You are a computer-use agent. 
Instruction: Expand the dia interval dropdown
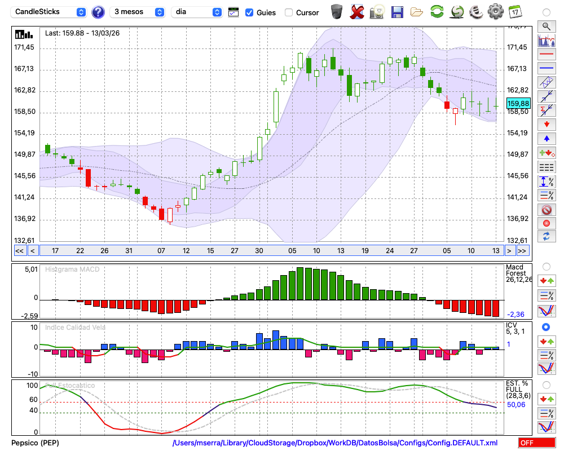[x=197, y=12]
